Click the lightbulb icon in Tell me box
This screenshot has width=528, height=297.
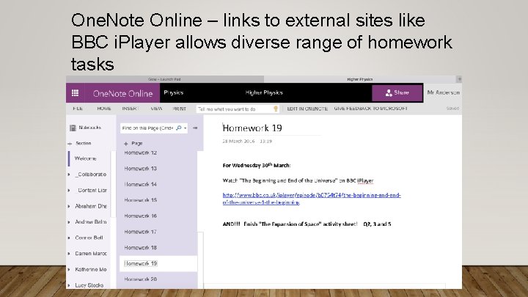tap(276, 109)
